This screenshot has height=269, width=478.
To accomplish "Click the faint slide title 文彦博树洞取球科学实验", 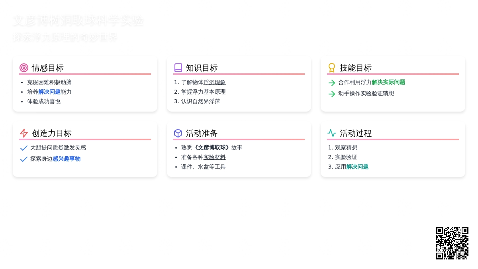I will tap(78, 21).
